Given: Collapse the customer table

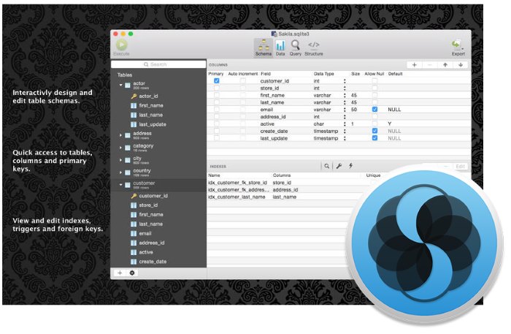Looking at the screenshot, I should (120, 185).
